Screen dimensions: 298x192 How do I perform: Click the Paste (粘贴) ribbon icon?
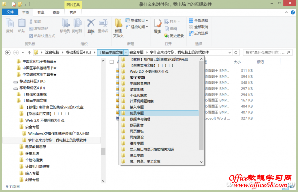[22, 25]
